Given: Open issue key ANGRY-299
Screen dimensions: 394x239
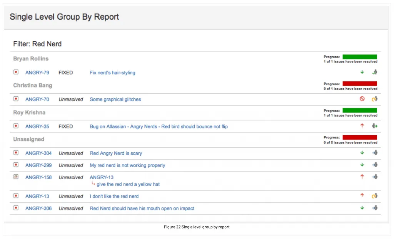Looking at the screenshot, I should [38, 165].
